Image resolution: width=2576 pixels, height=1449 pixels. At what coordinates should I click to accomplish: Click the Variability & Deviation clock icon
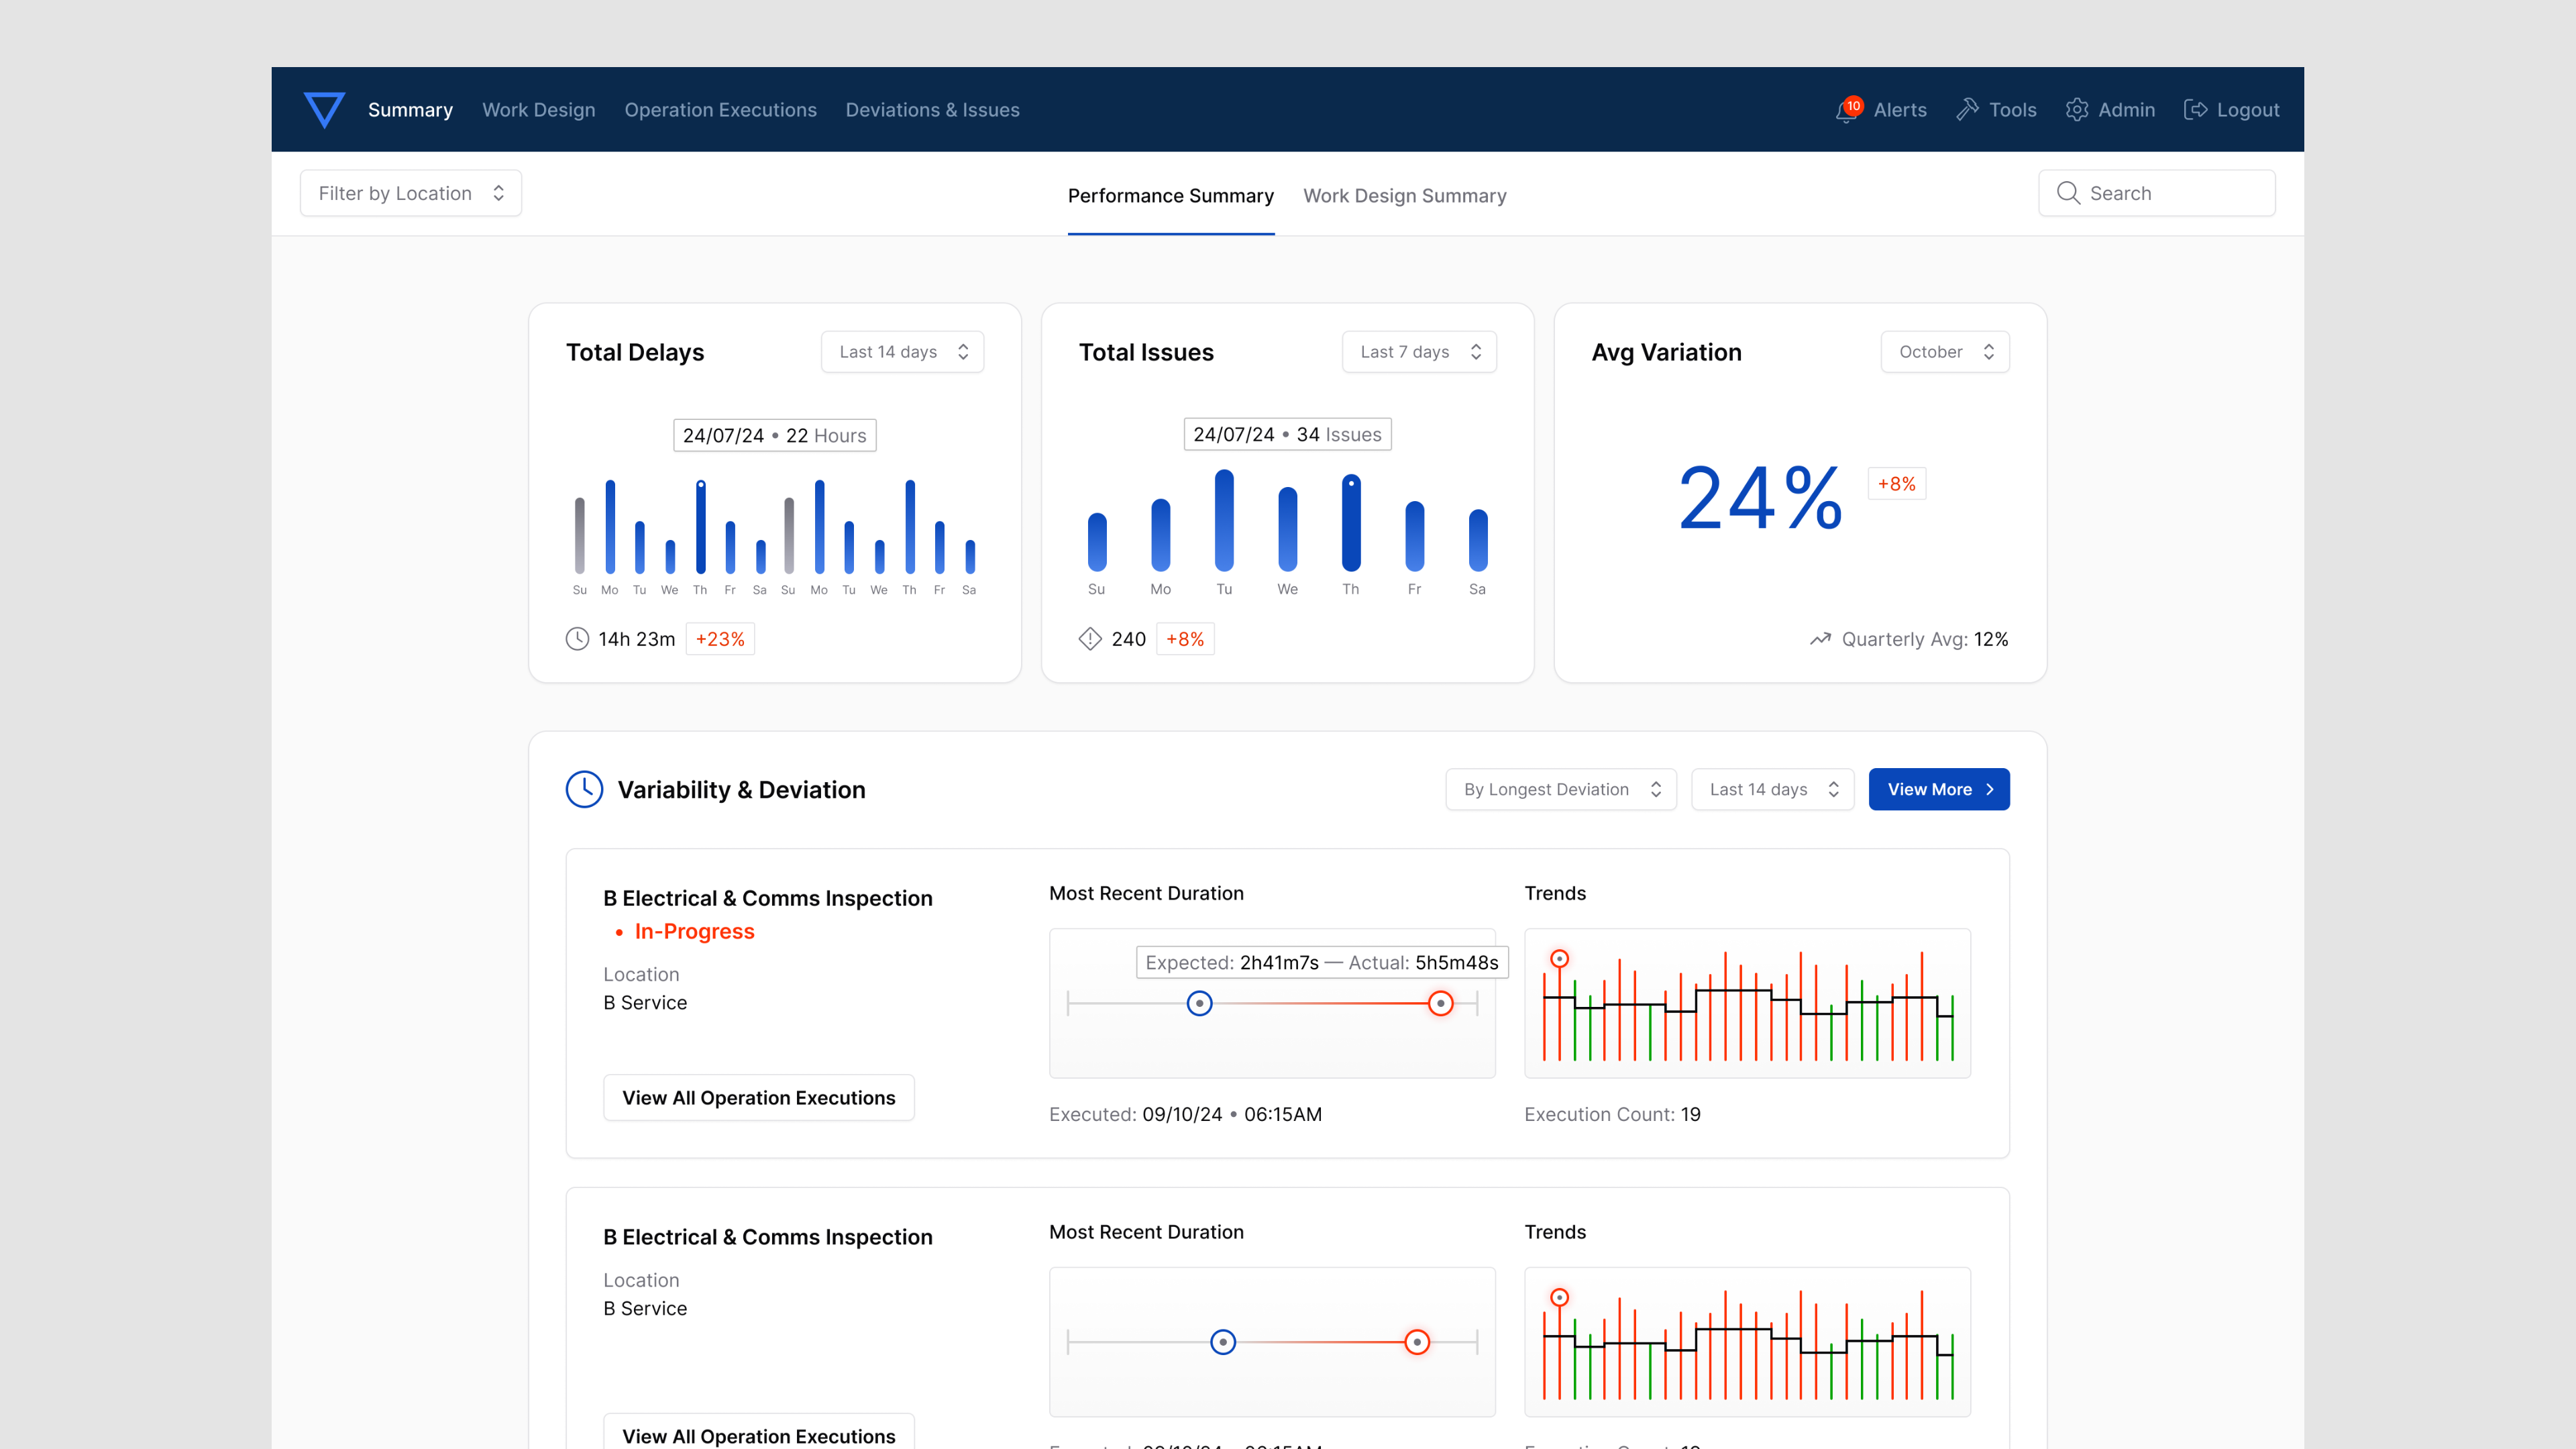click(584, 789)
